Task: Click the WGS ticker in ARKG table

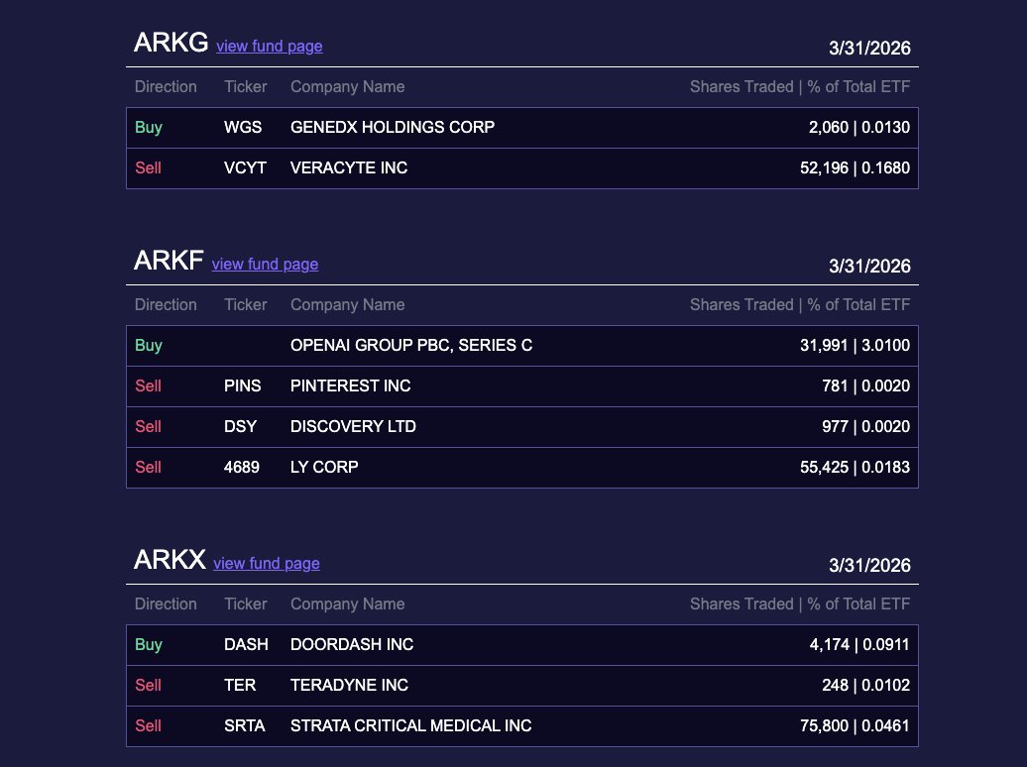Action: tap(243, 127)
